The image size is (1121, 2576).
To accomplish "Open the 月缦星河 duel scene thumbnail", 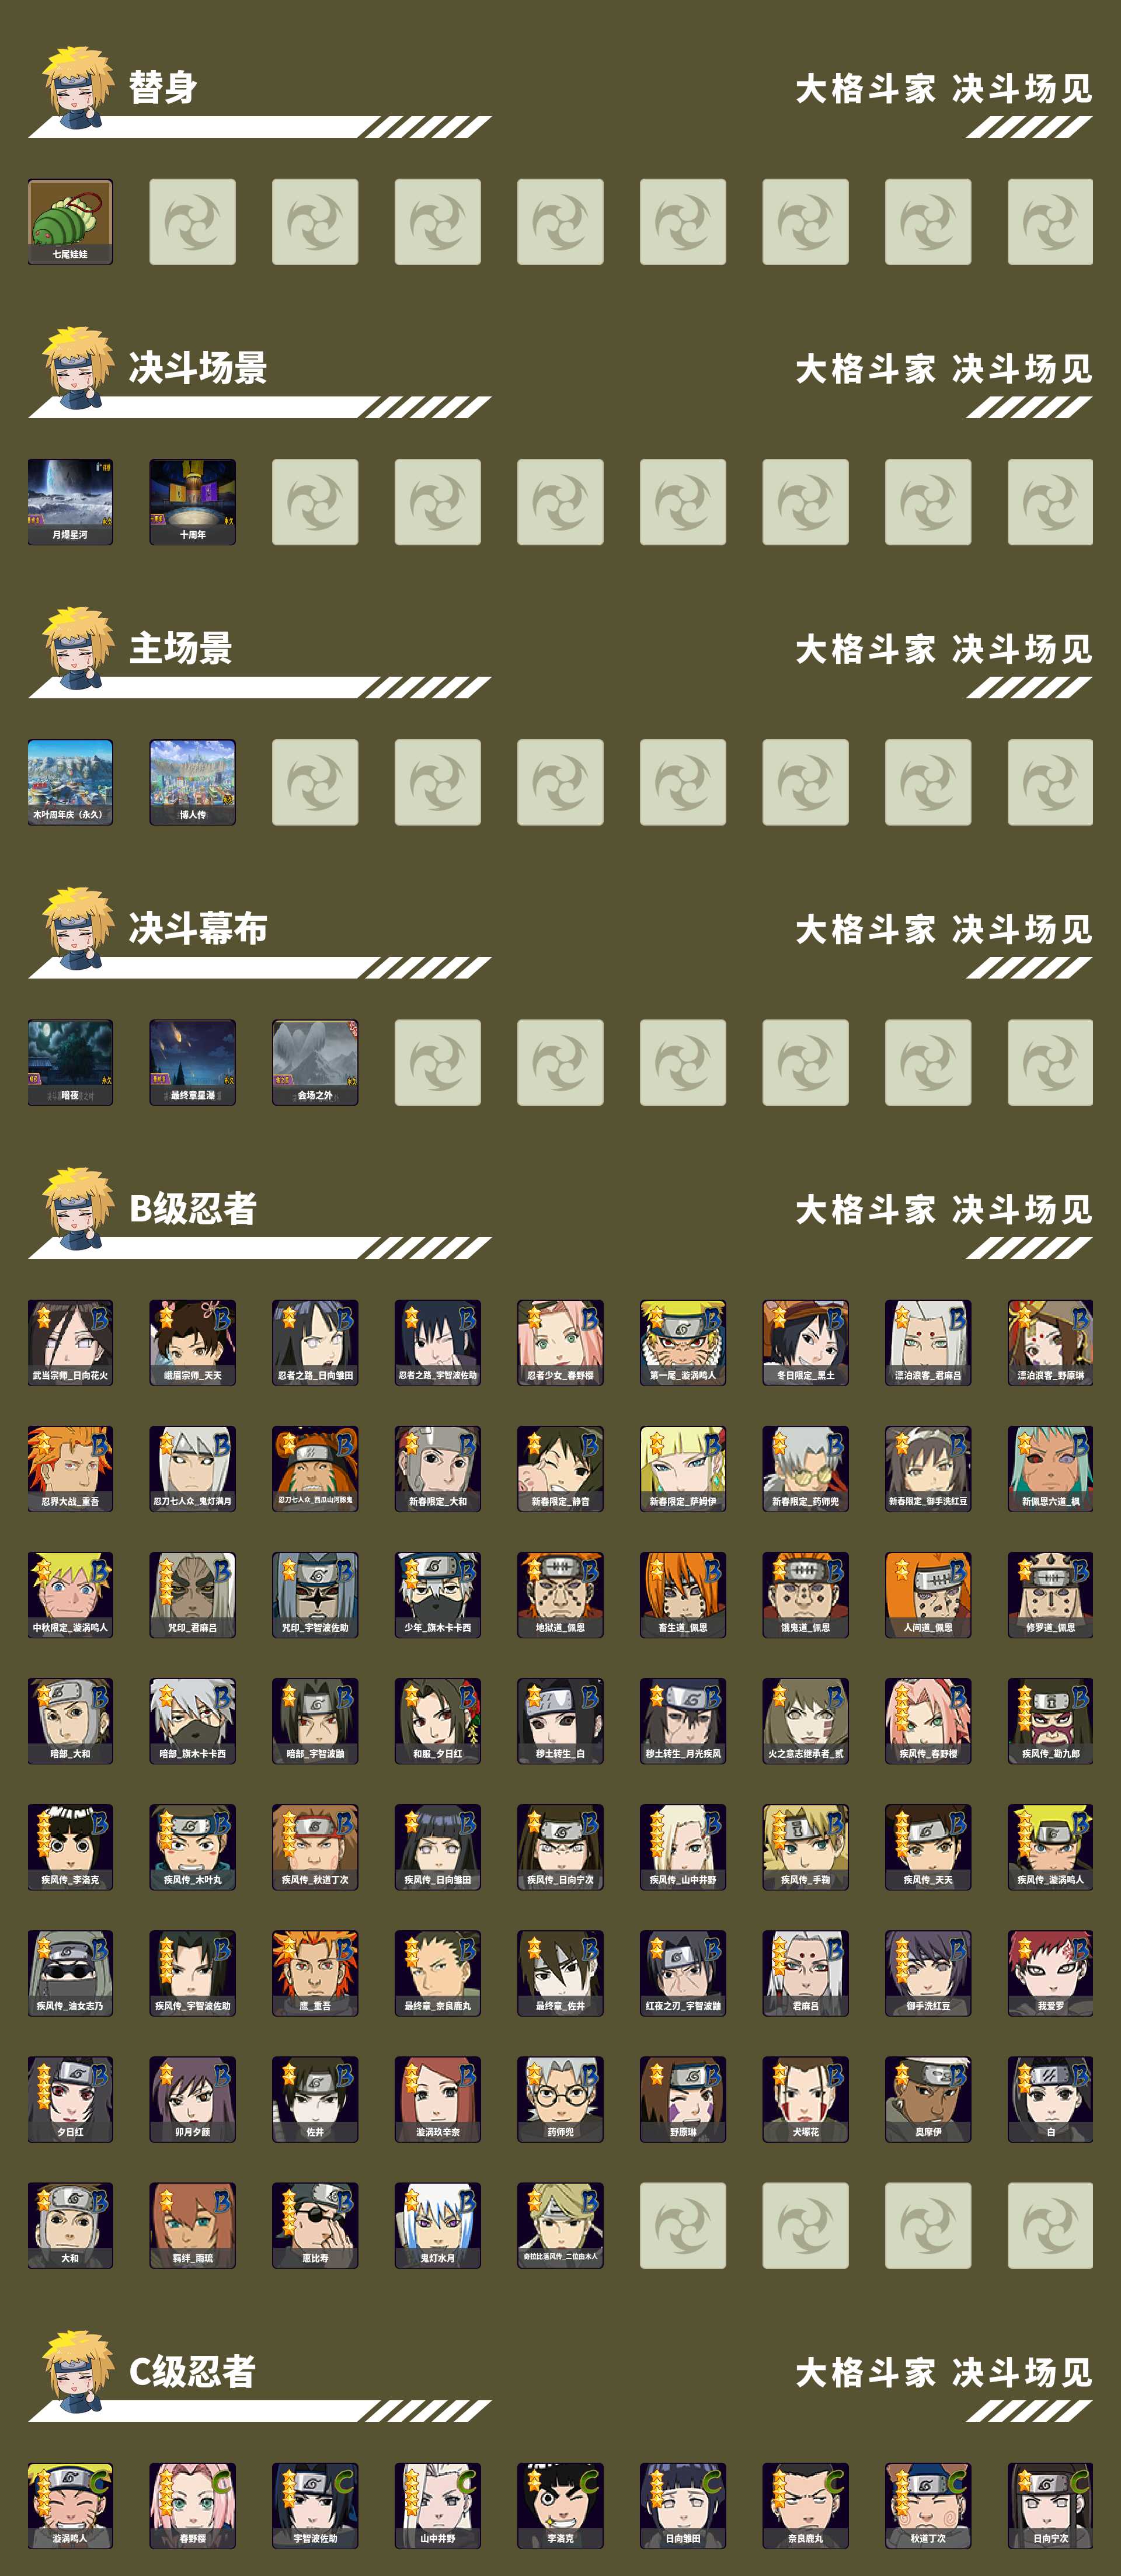I will click(70, 502).
